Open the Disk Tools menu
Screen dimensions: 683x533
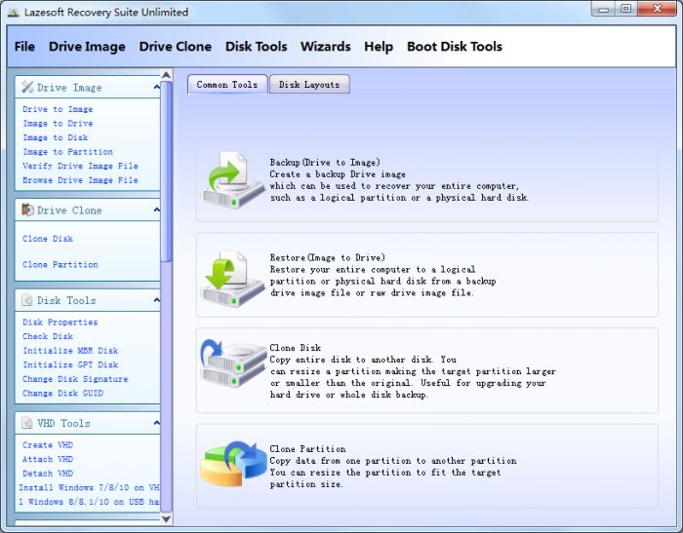[256, 46]
